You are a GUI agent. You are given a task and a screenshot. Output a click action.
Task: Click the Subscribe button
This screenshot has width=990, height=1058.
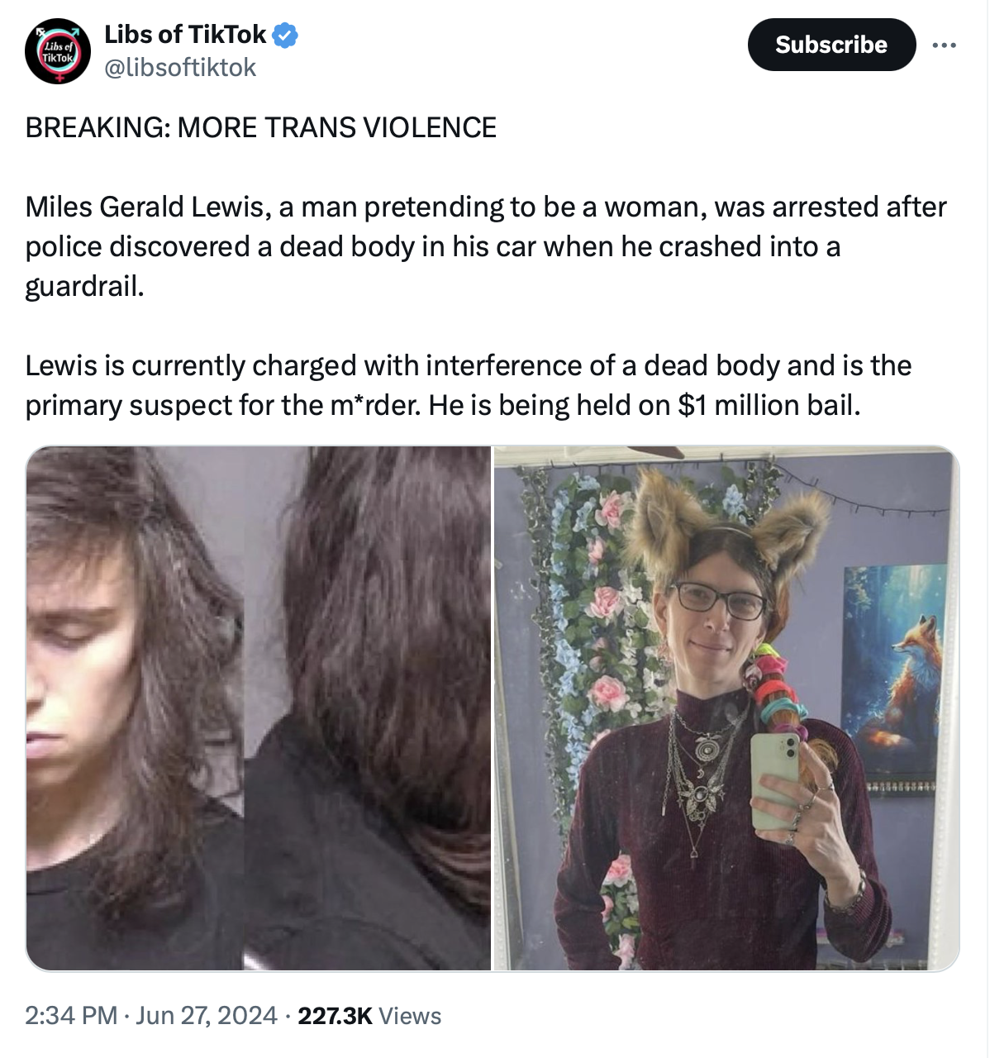(831, 45)
